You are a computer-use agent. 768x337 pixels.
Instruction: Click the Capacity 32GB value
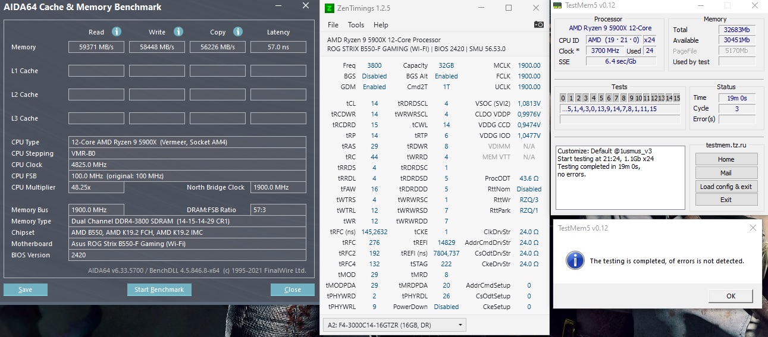tap(446, 65)
